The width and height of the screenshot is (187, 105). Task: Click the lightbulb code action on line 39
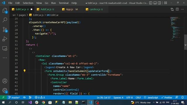point(25,71)
